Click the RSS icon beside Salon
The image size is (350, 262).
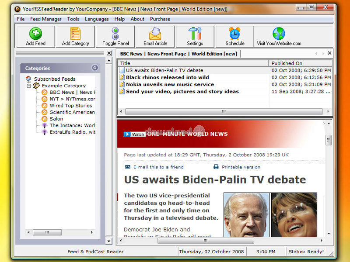click(45, 119)
